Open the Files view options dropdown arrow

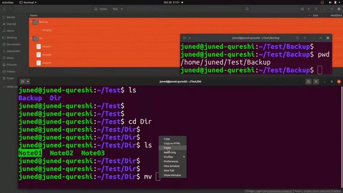(309, 9)
